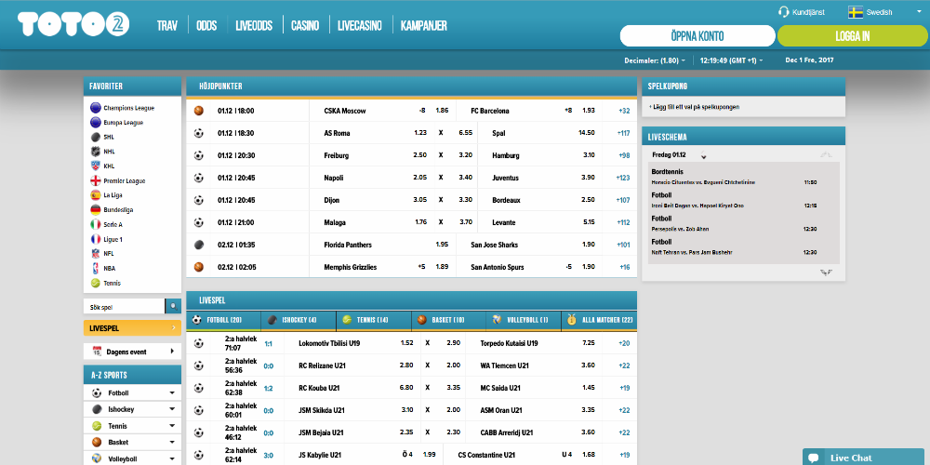Switch to Basket (10) live tab
Viewport: 930px width, 465px height.
(x=449, y=320)
